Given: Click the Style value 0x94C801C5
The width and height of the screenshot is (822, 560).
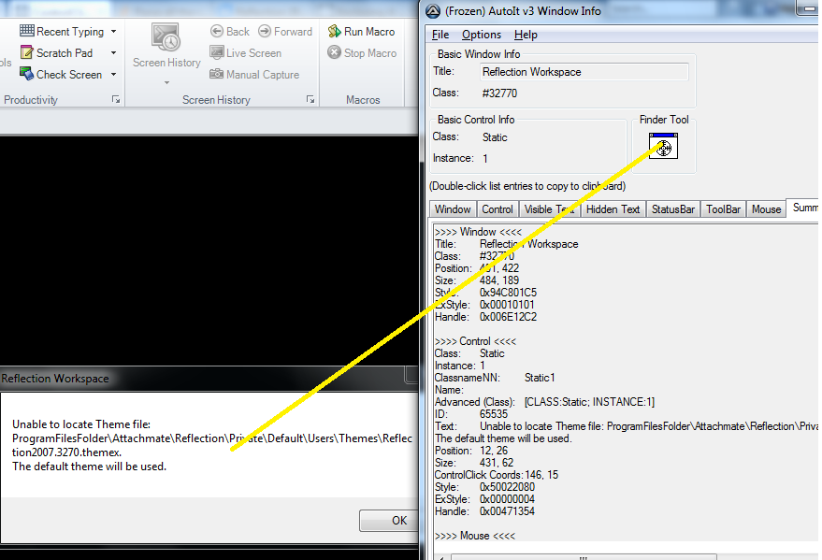Looking at the screenshot, I should tap(508, 293).
